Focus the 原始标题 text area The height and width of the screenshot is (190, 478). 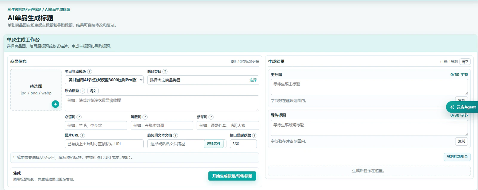coord(162,103)
